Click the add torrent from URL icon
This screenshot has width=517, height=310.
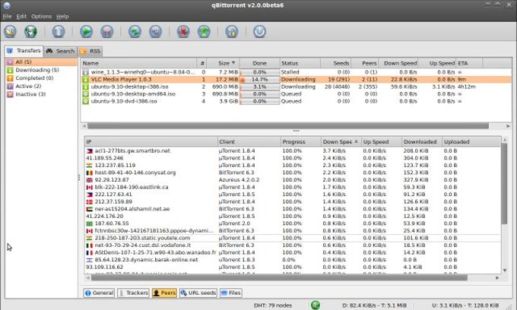[31, 32]
